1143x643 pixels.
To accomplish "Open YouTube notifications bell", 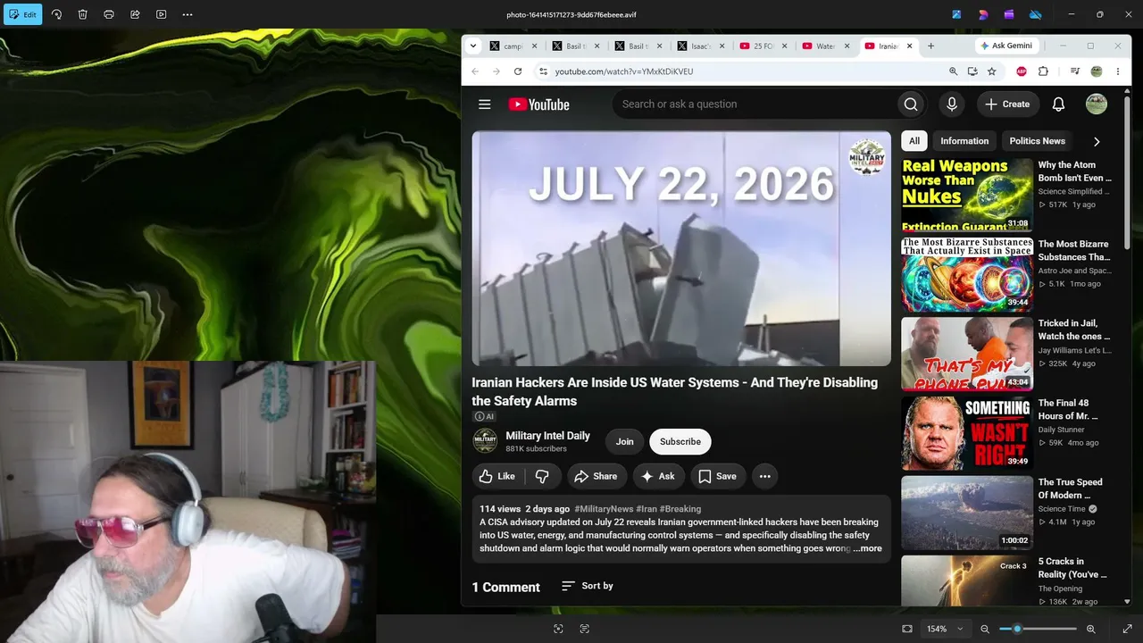I will 1058,104.
